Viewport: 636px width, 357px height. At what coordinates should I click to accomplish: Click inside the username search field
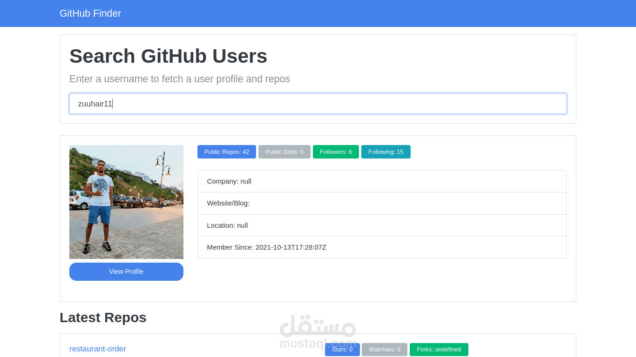pyautogui.click(x=318, y=104)
